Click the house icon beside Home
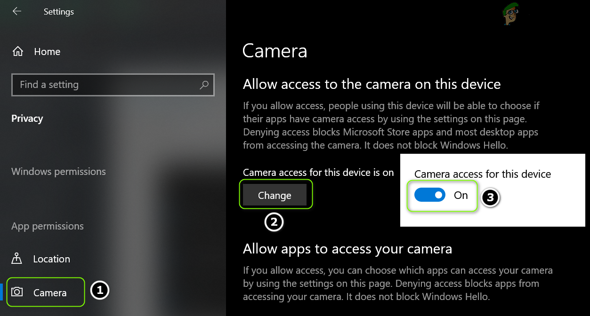 click(x=18, y=51)
